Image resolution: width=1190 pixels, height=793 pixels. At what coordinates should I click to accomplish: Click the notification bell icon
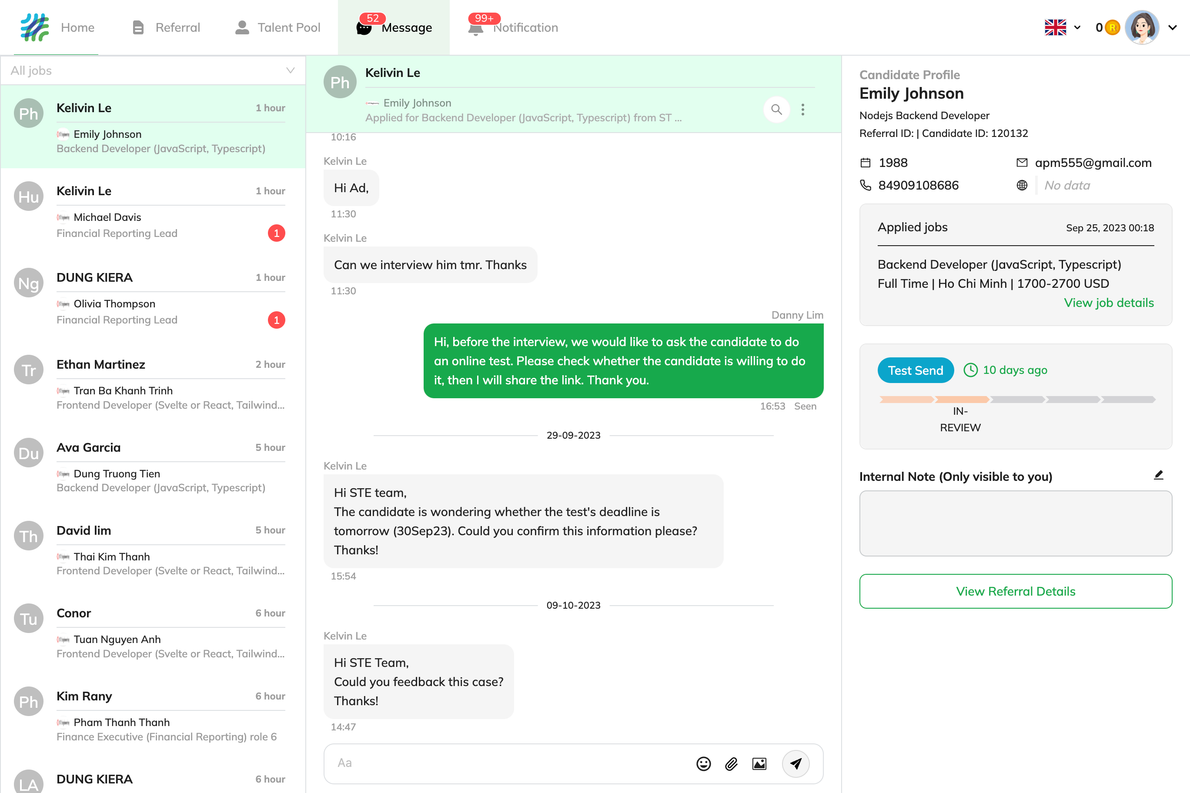click(475, 28)
